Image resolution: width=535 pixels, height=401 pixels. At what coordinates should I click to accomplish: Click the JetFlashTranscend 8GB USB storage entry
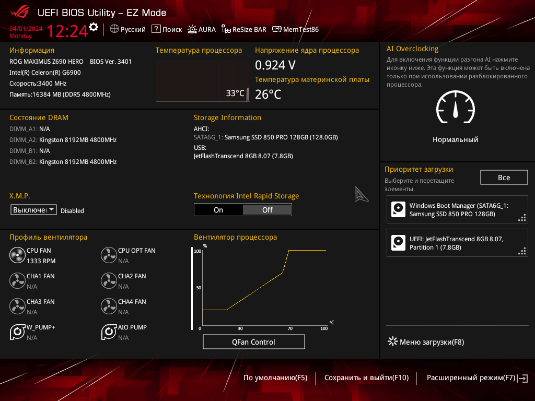(243, 156)
